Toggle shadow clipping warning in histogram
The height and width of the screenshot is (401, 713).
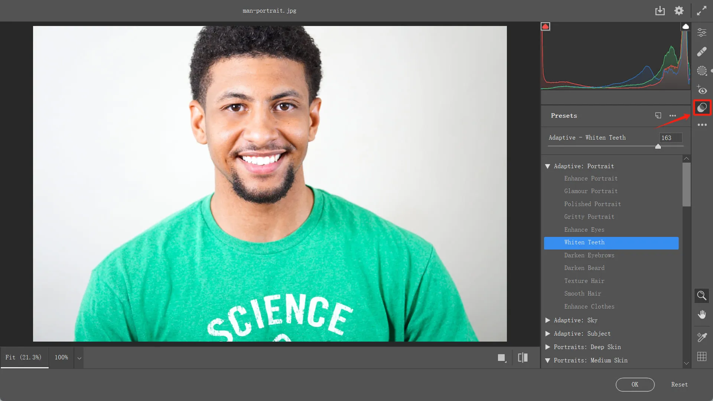pos(545,26)
